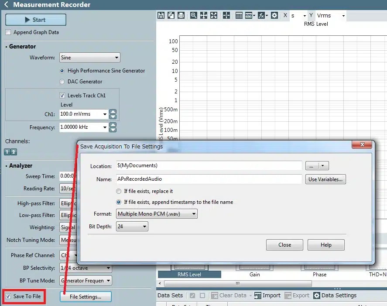The width and height of the screenshot is (387, 306).
Task: Switch to the Phase result tab
Action: pyautogui.click(x=319, y=275)
